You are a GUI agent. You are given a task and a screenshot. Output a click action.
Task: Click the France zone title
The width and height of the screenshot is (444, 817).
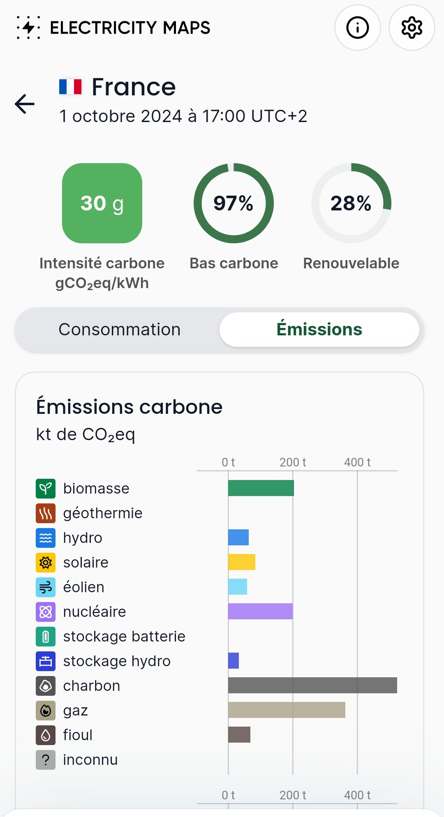tap(133, 87)
